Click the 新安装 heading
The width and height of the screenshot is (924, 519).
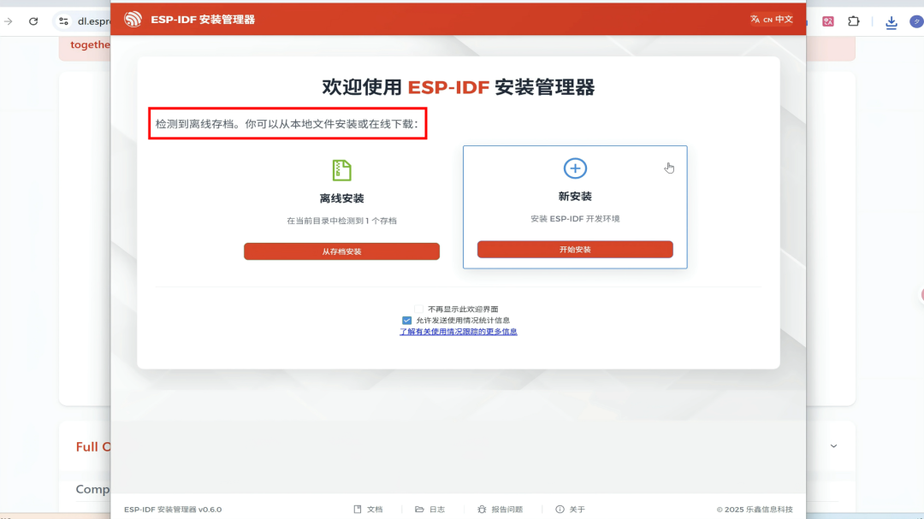(x=575, y=197)
